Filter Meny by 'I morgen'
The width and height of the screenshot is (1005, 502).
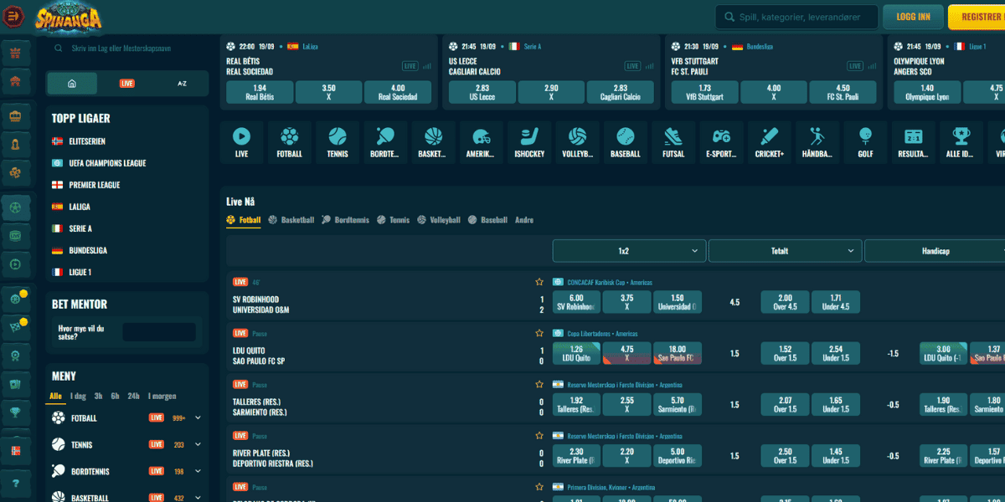pos(162,396)
